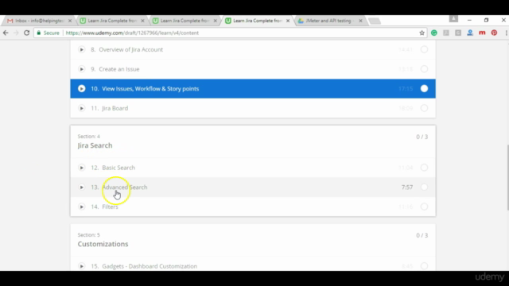Play lecture 15 Gadgets icon
This screenshot has height=286, width=509.
[x=81, y=266]
